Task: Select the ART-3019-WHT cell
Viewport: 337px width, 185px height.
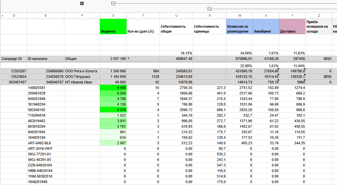Action: (x=46, y=149)
